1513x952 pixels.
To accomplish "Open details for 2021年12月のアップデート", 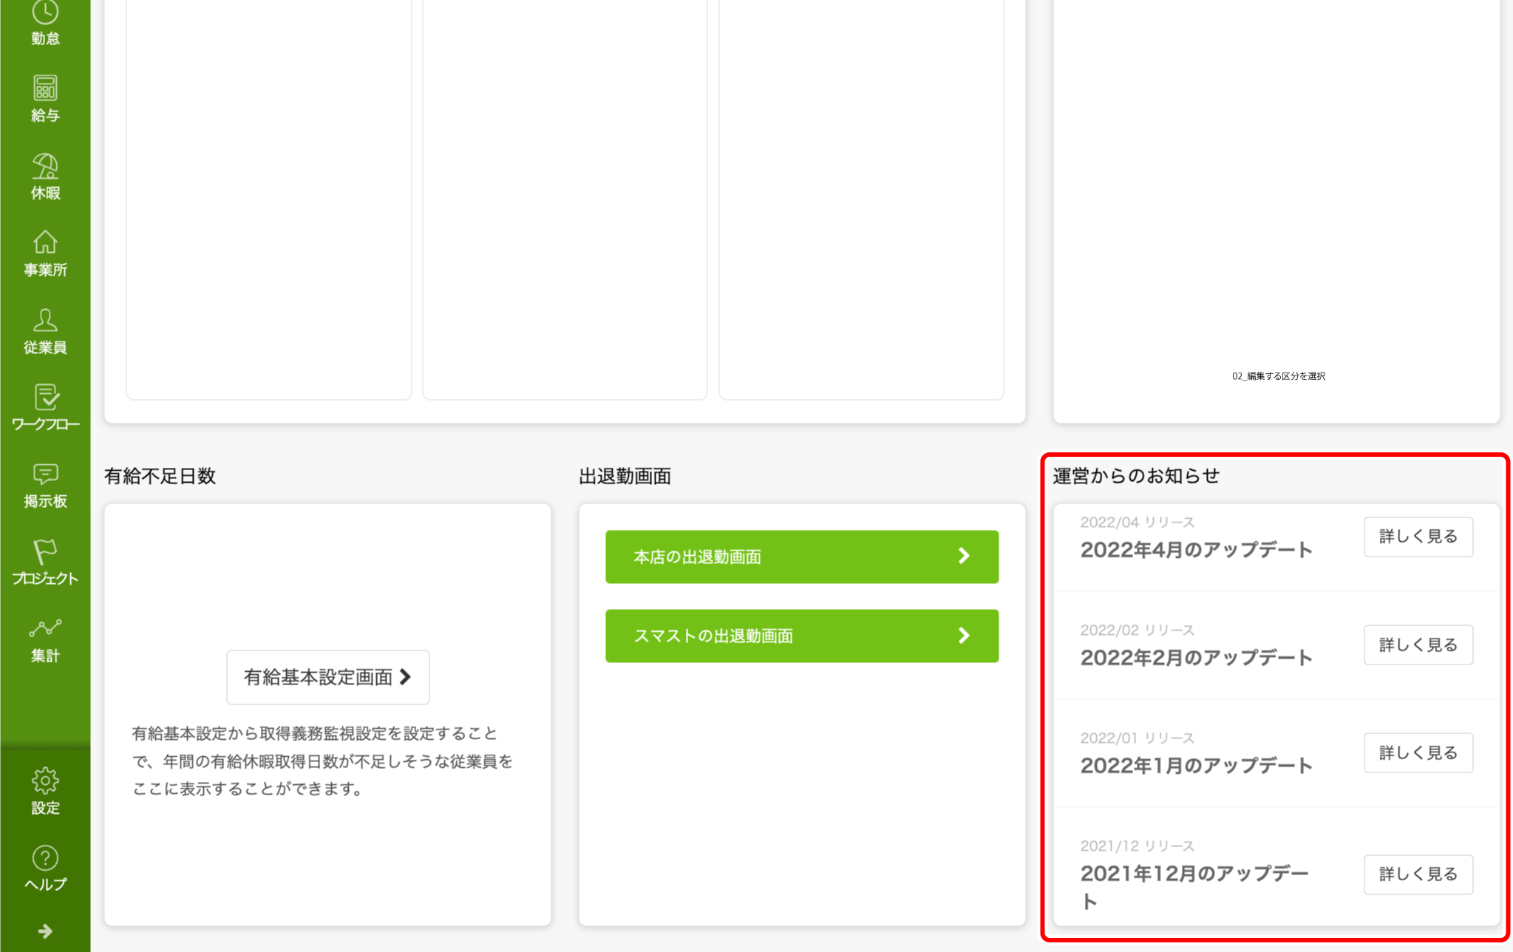I will click(x=1417, y=874).
